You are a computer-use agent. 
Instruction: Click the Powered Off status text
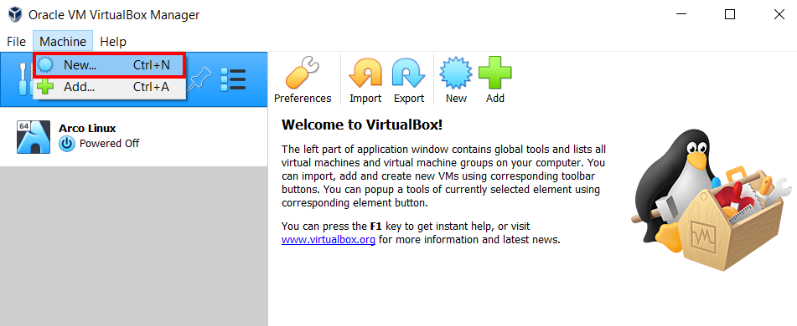(x=109, y=144)
